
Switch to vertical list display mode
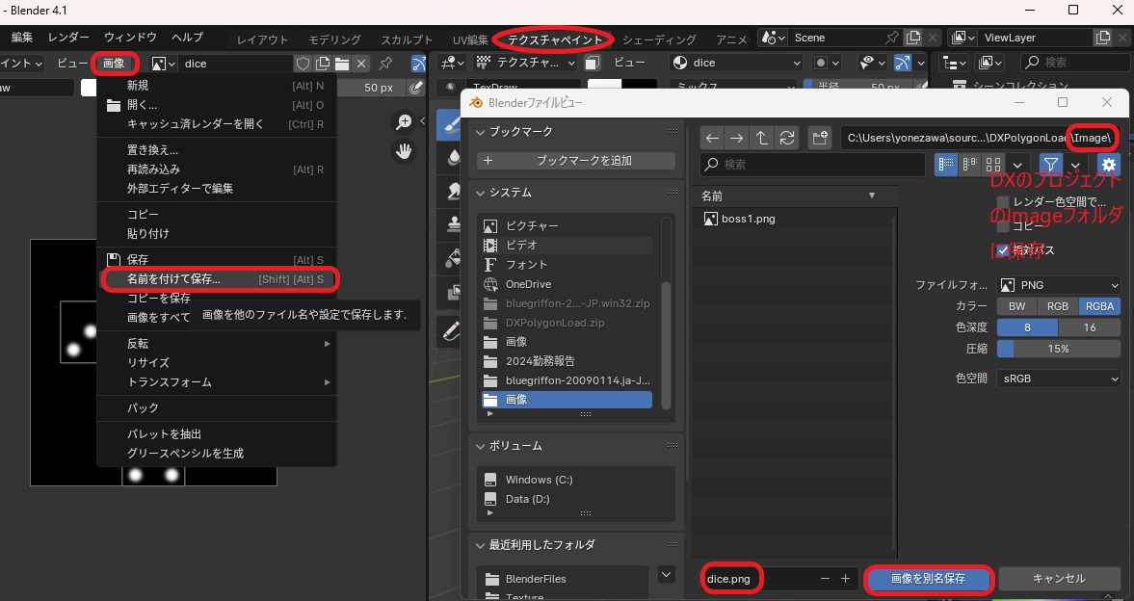(x=945, y=164)
